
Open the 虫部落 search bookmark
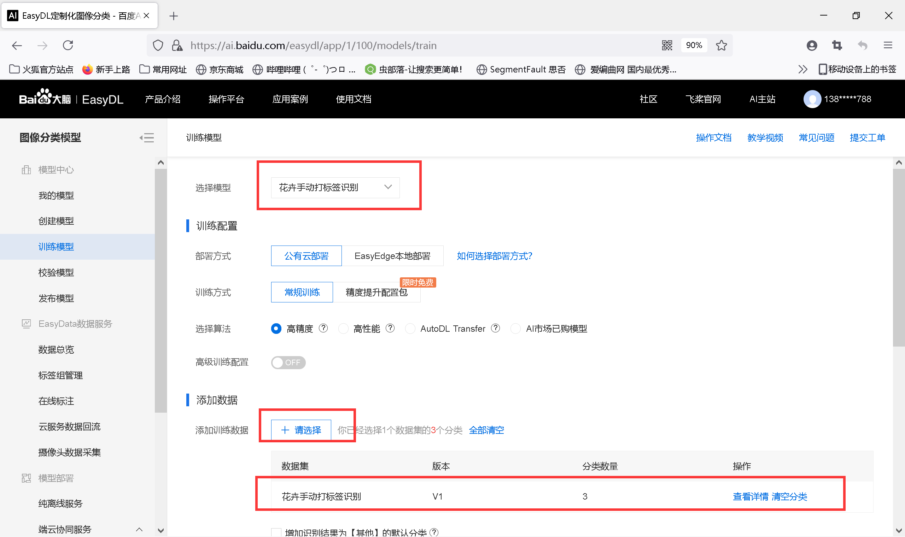point(414,69)
